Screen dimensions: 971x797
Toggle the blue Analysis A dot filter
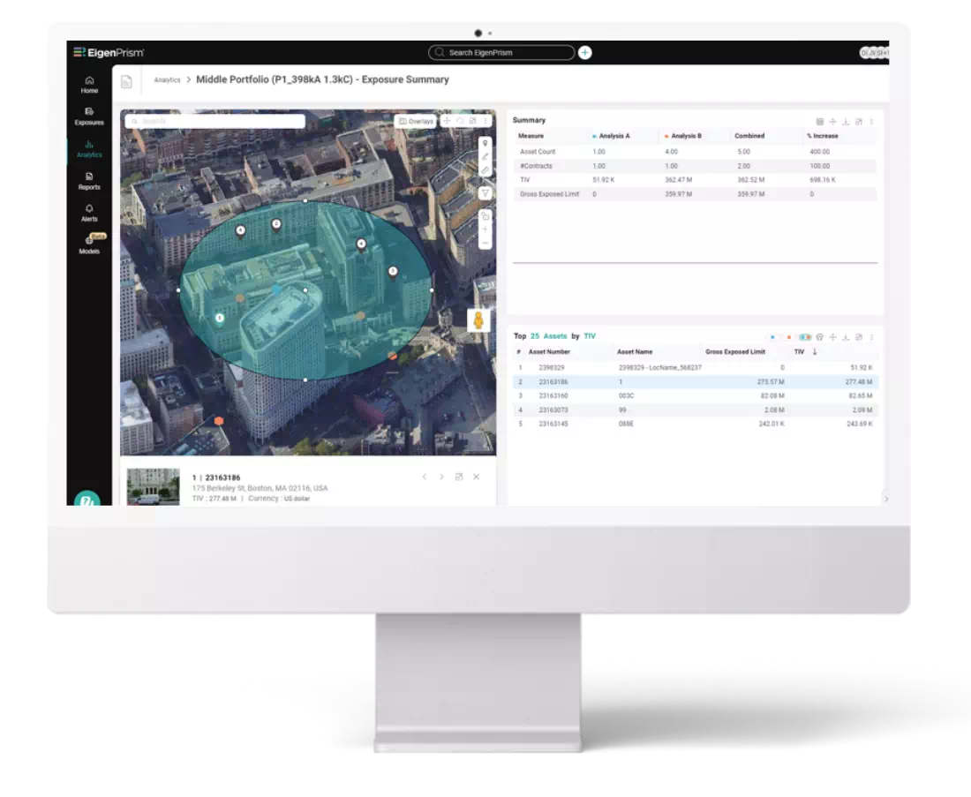tap(772, 337)
